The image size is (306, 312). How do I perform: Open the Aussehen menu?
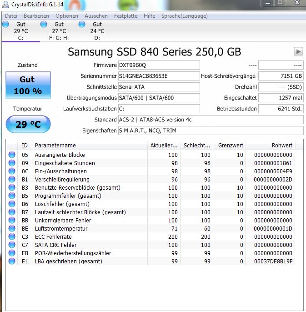pos(96,16)
